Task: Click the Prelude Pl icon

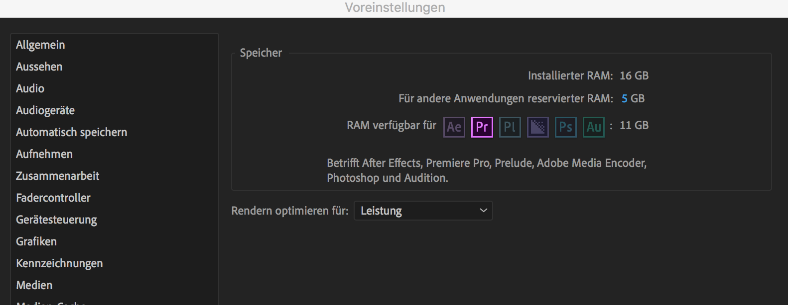Action: [x=510, y=127]
